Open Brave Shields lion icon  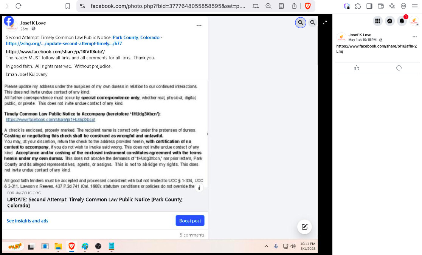[x=308, y=6]
